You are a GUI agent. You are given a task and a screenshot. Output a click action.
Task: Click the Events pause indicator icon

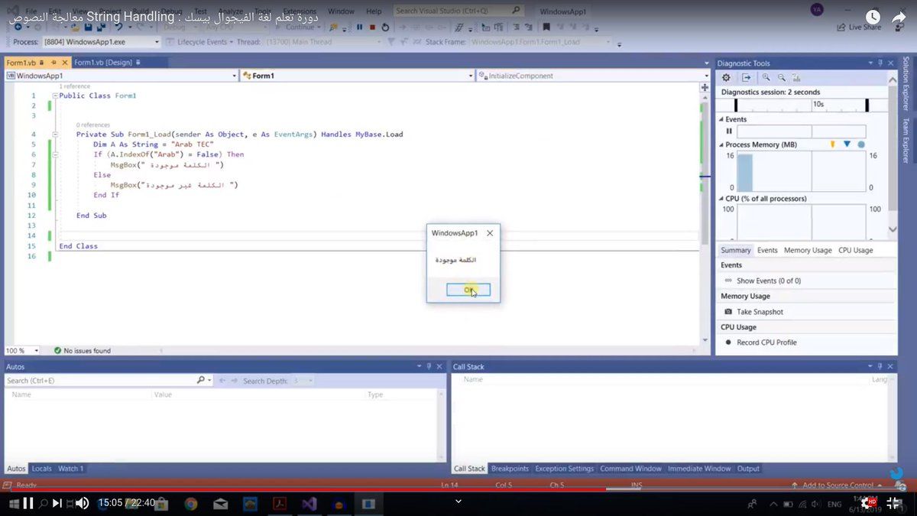(729, 131)
